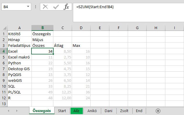Select row 4 header
This screenshot has width=184, height=115.
(3, 51)
